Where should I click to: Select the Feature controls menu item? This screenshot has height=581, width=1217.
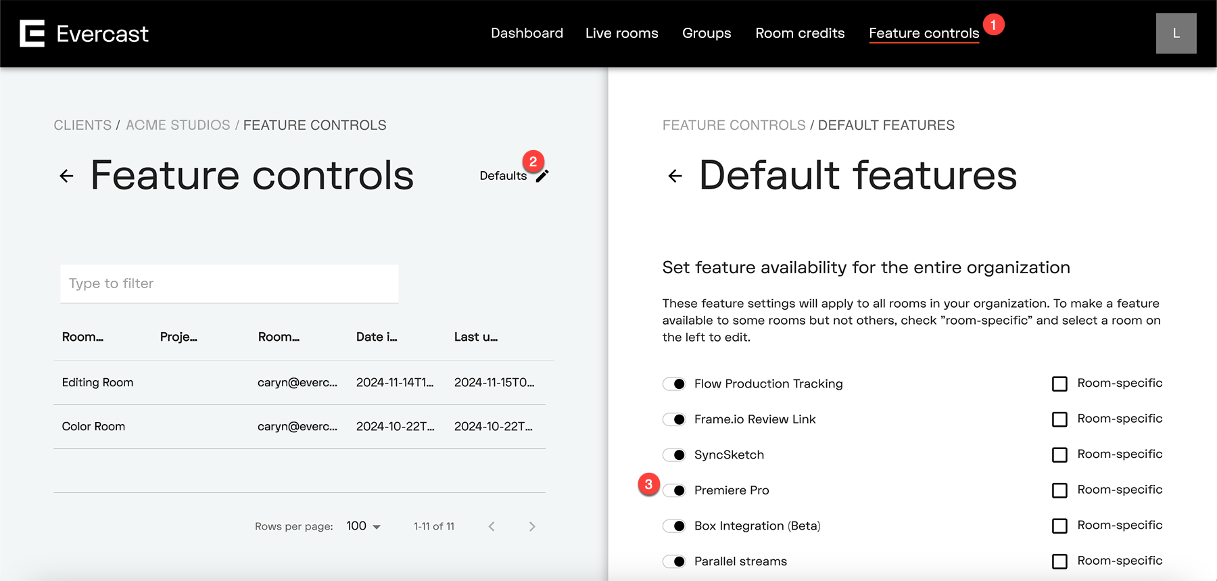(924, 33)
